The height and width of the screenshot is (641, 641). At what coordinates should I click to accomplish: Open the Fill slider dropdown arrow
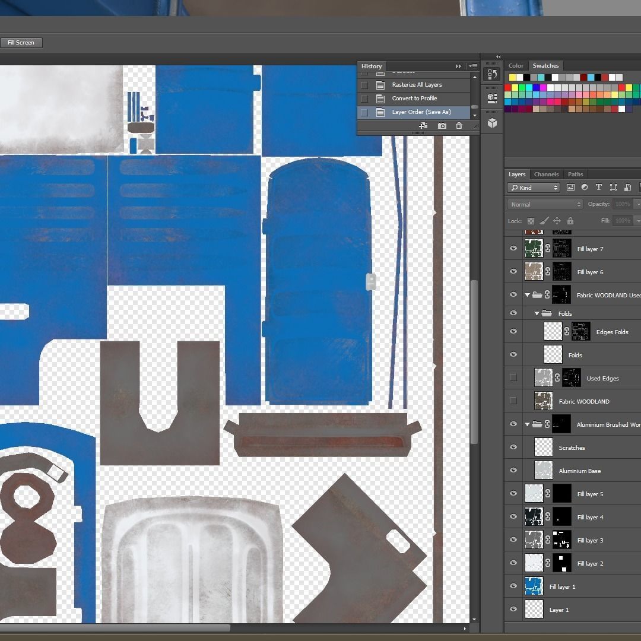(x=637, y=221)
